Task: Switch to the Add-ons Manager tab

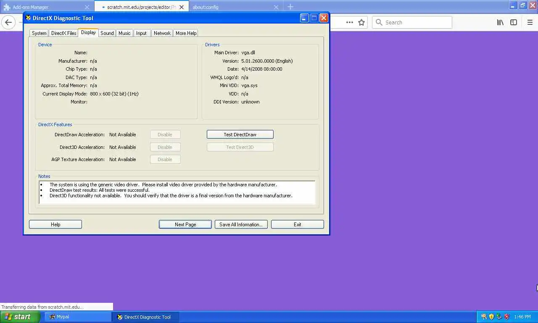Action: (x=46, y=7)
